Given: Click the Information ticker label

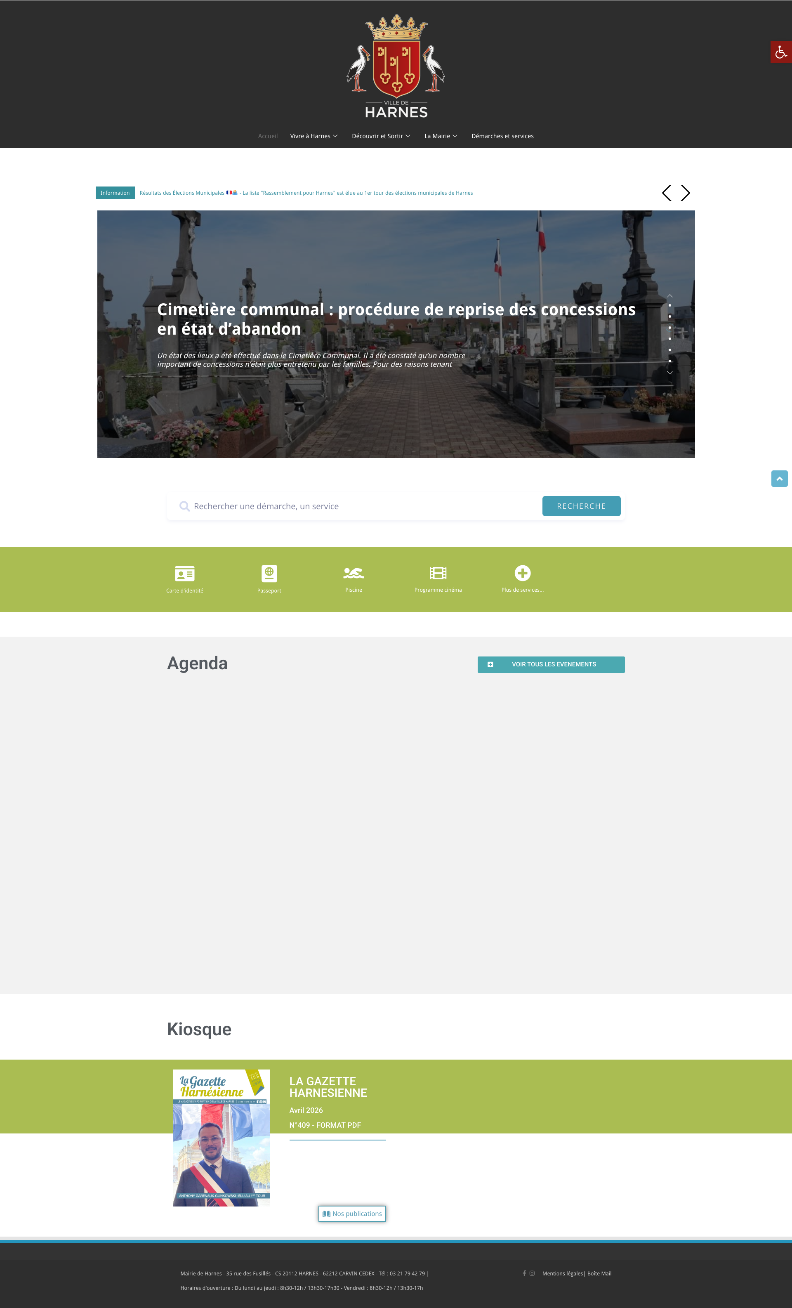Looking at the screenshot, I should pyautogui.click(x=115, y=193).
